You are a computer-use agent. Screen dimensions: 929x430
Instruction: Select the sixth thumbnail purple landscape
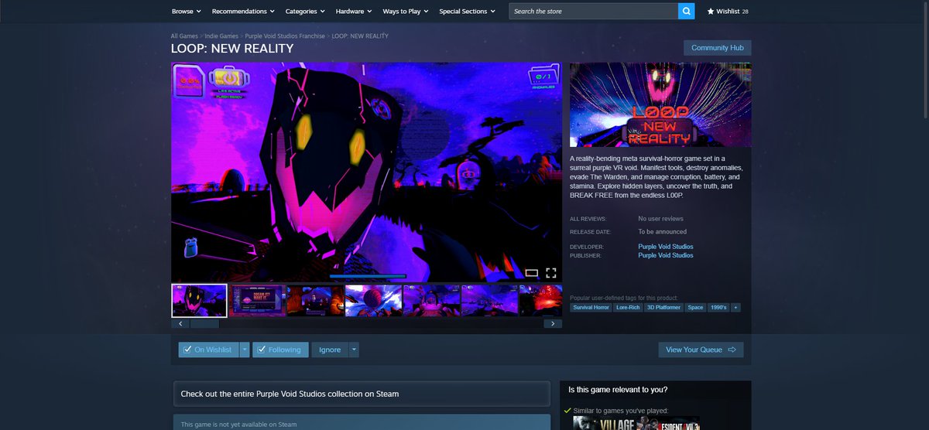489,301
